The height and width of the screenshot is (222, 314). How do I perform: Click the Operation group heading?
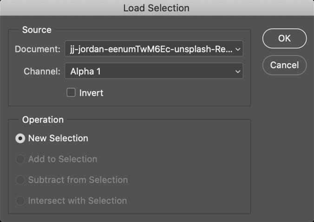click(43, 120)
